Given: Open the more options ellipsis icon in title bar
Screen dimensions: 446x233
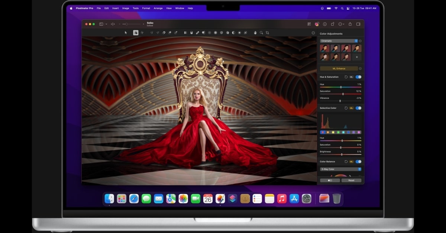Looking at the screenshot, I should [x=341, y=24].
